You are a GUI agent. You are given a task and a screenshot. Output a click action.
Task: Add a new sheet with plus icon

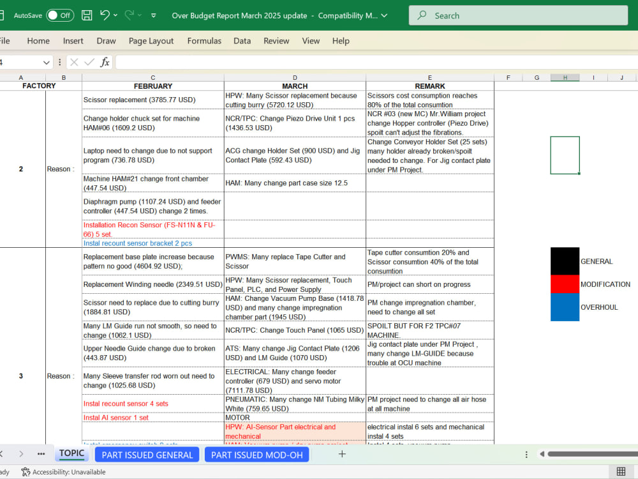(x=342, y=453)
